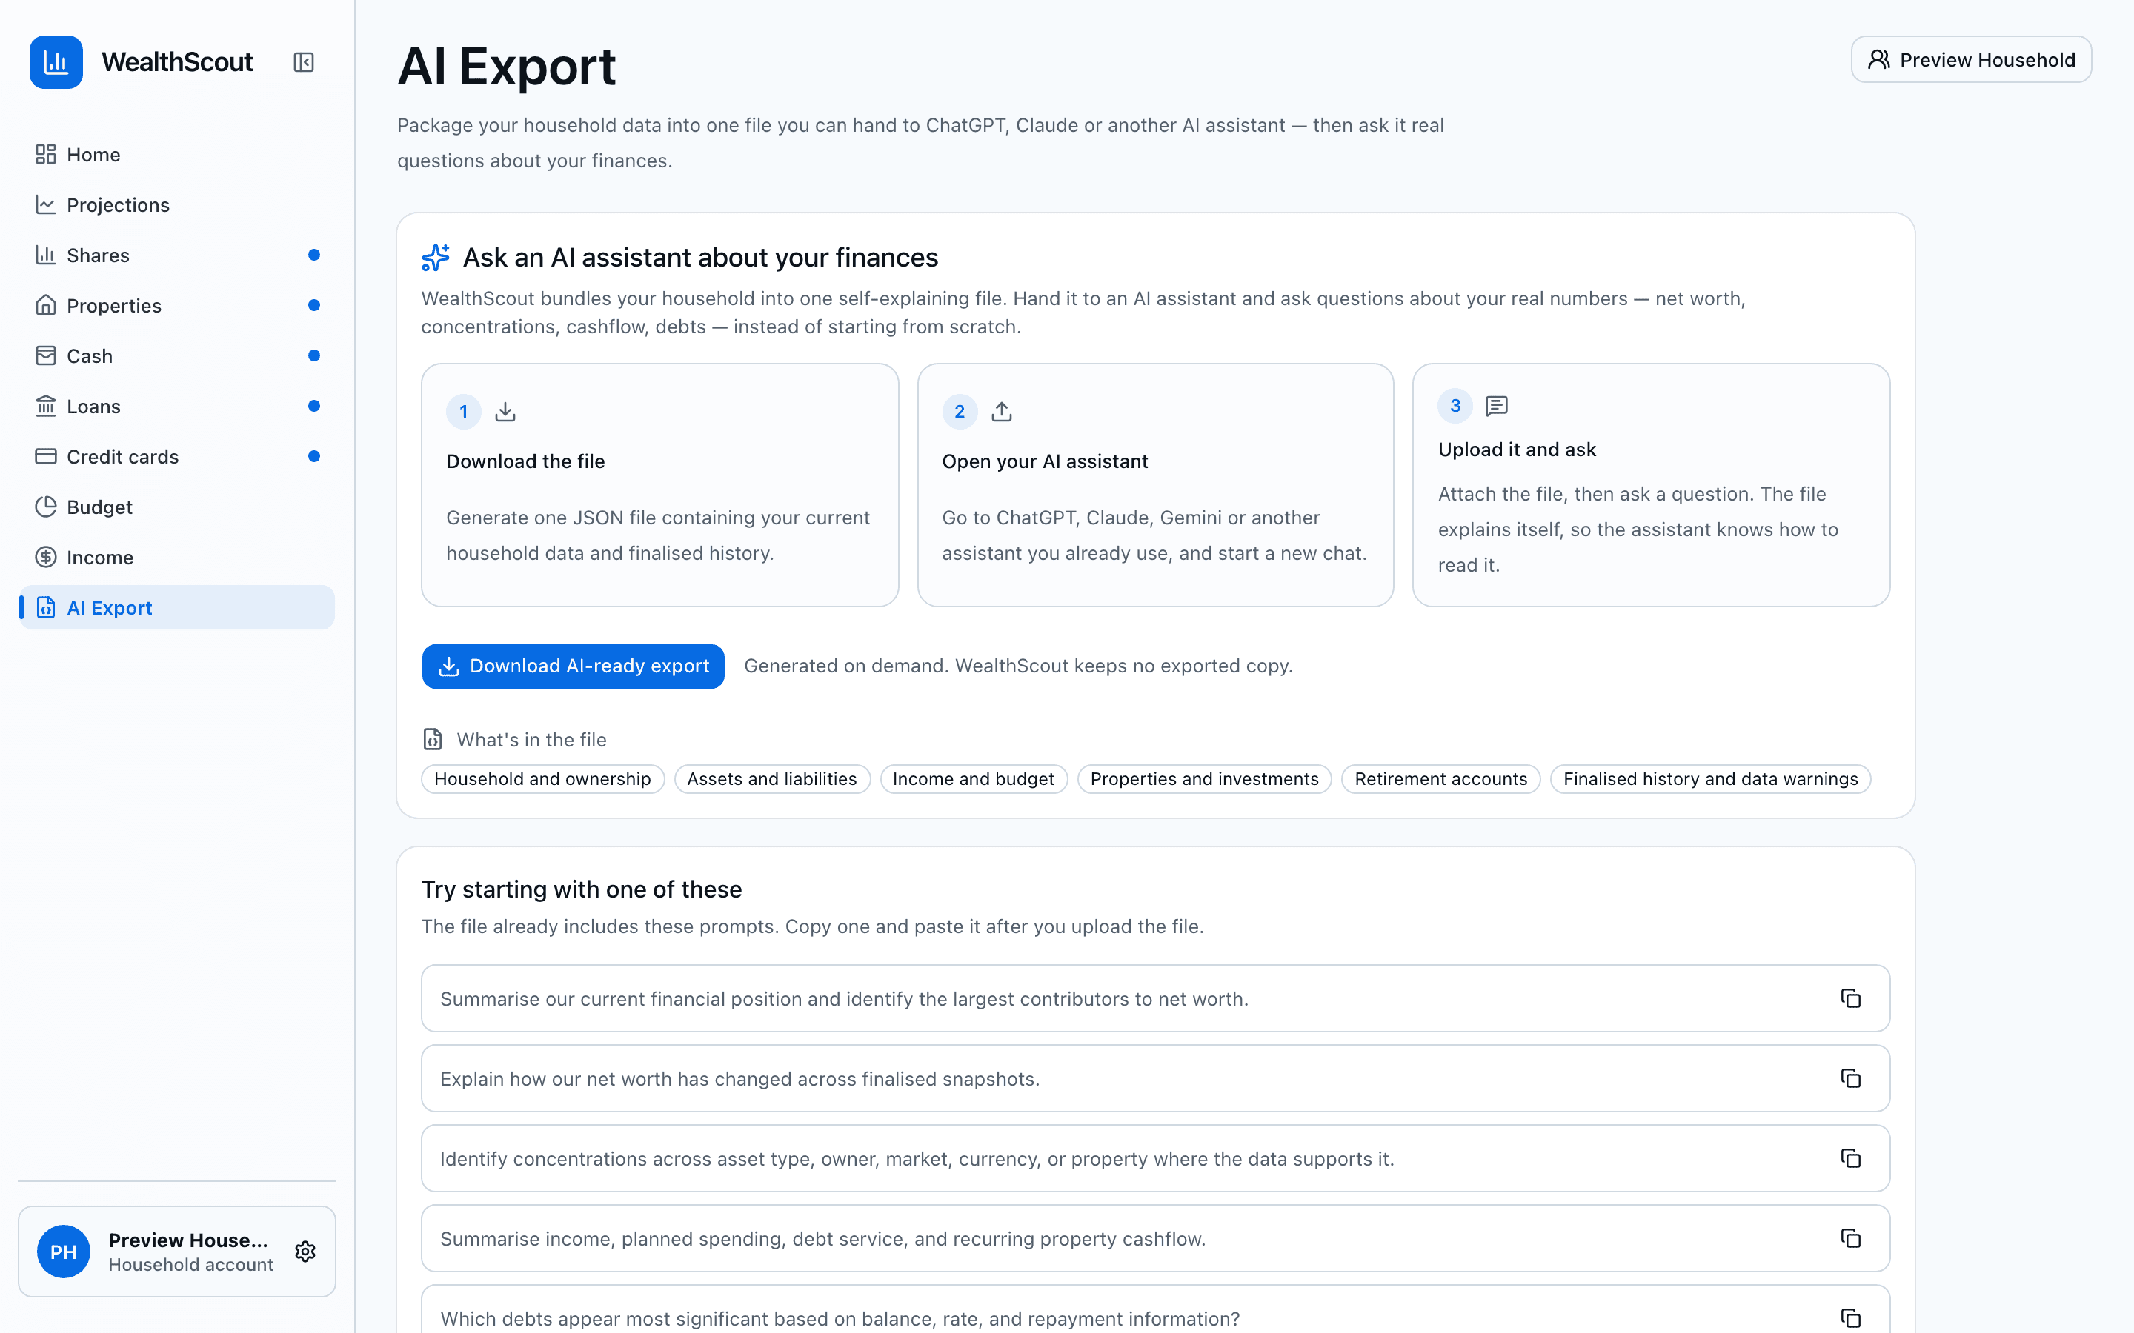The height and width of the screenshot is (1333, 2134).
Task: Click the Income dollar icon
Action: (46, 557)
